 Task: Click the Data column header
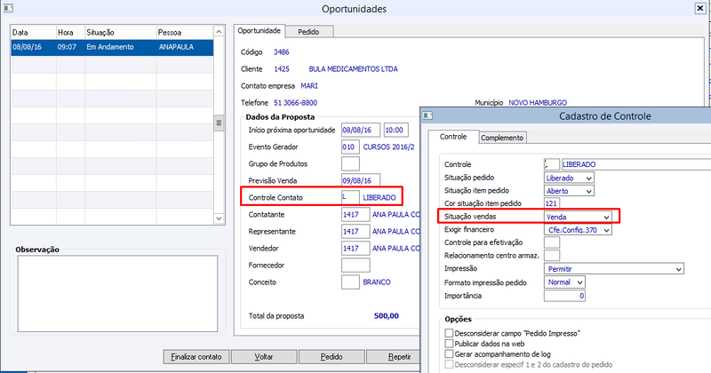pos(33,33)
